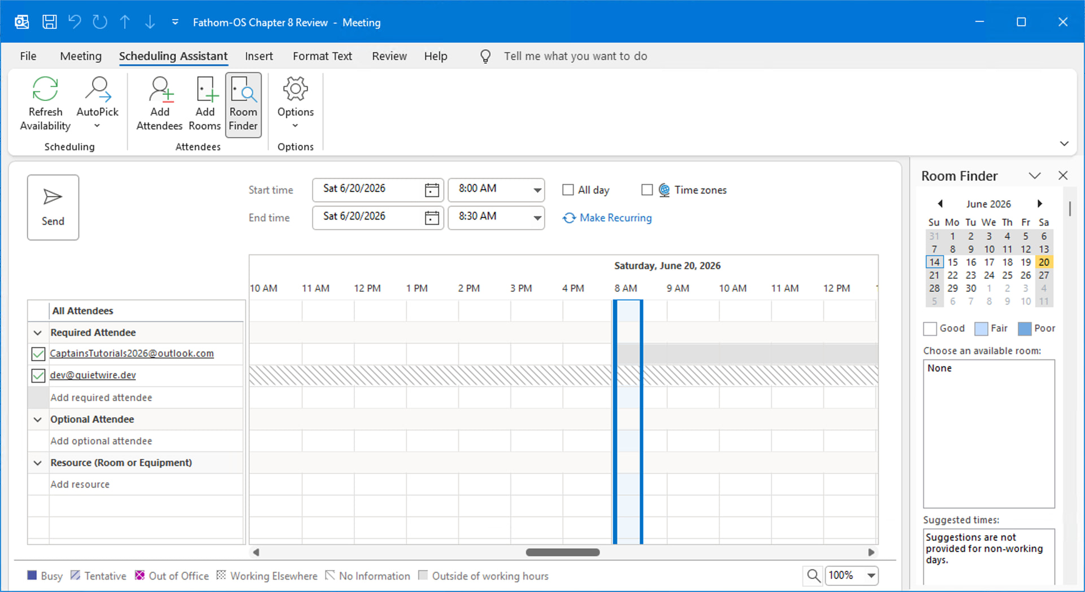This screenshot has width=1085, height=592.
Task: Collapse the Required Attendee group
Action: point(38,333)
